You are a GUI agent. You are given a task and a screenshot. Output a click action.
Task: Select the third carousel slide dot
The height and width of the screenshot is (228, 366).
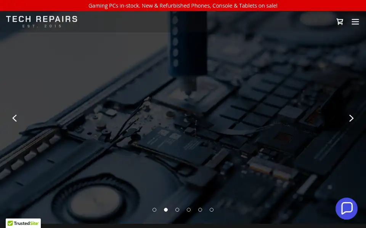[x=177, y=210]
